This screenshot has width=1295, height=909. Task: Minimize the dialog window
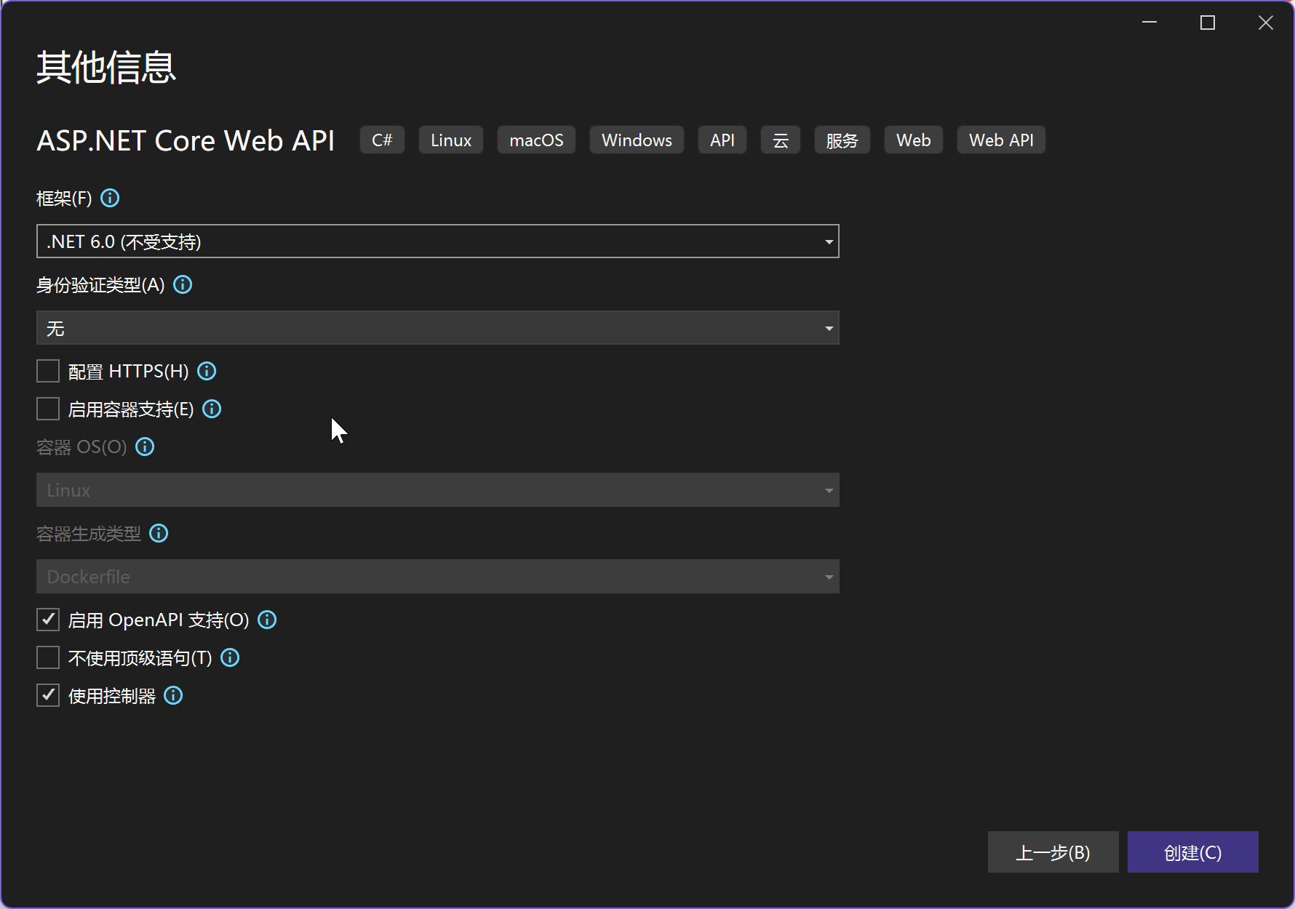pyautogui.click(x=1149, y=23)
